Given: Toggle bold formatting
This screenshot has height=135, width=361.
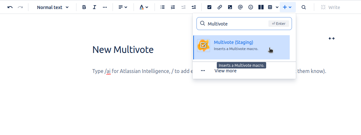Looking at the screenshot, I should [x=84, y=7].
